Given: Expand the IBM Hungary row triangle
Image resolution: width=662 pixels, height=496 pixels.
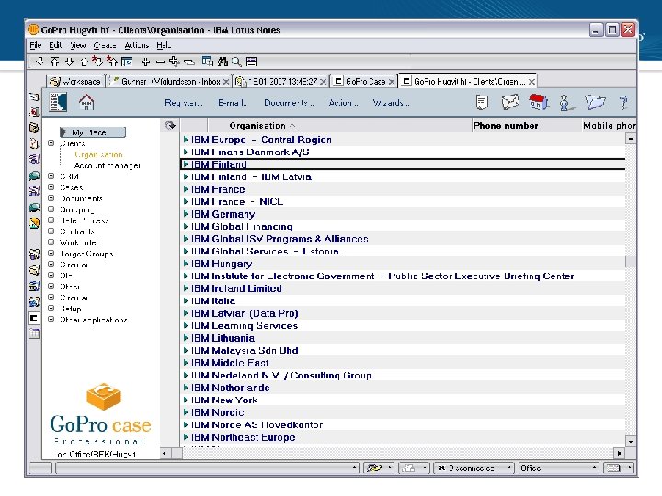Looking at the screenshot, I should (186, 264).
